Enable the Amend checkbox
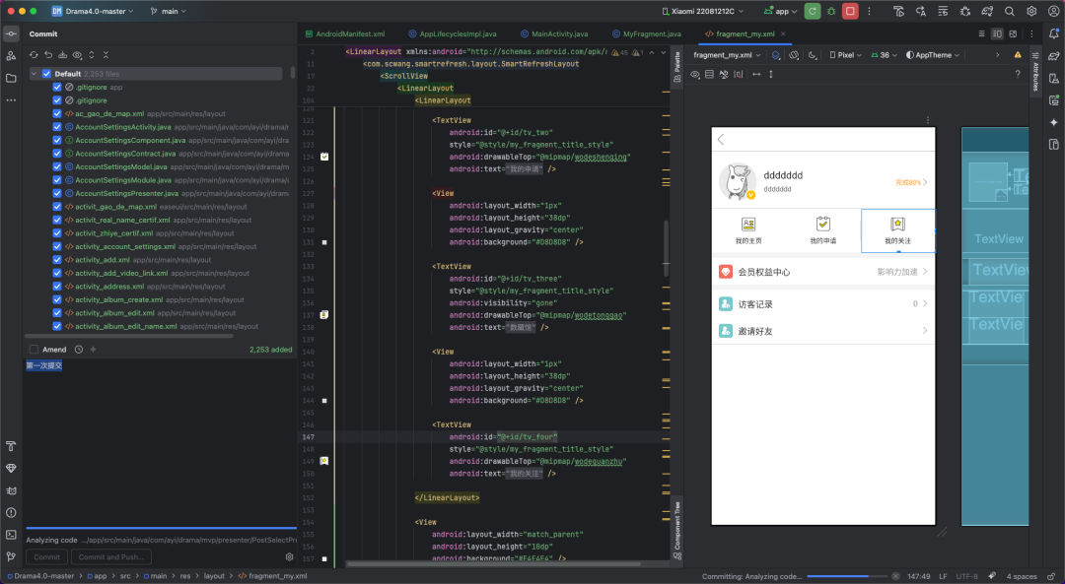The height and width of the screenshot is (584, 1065). pos(35,350)
